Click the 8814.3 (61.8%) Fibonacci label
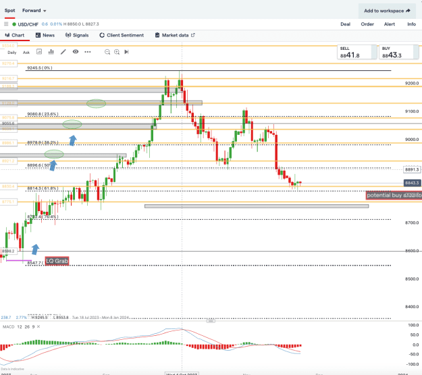 [x=43, y=188]
